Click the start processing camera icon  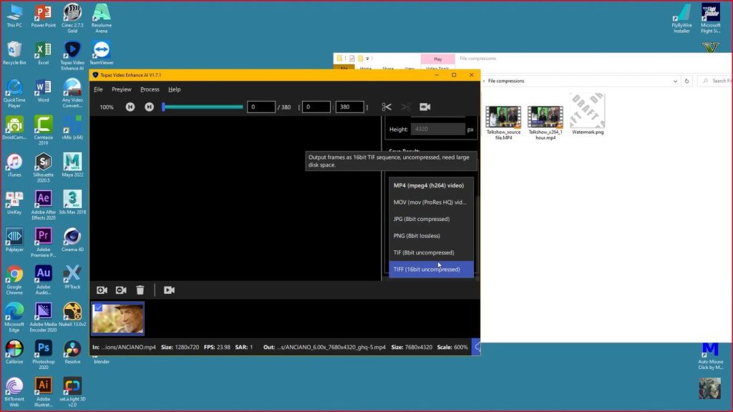(169, 290)
